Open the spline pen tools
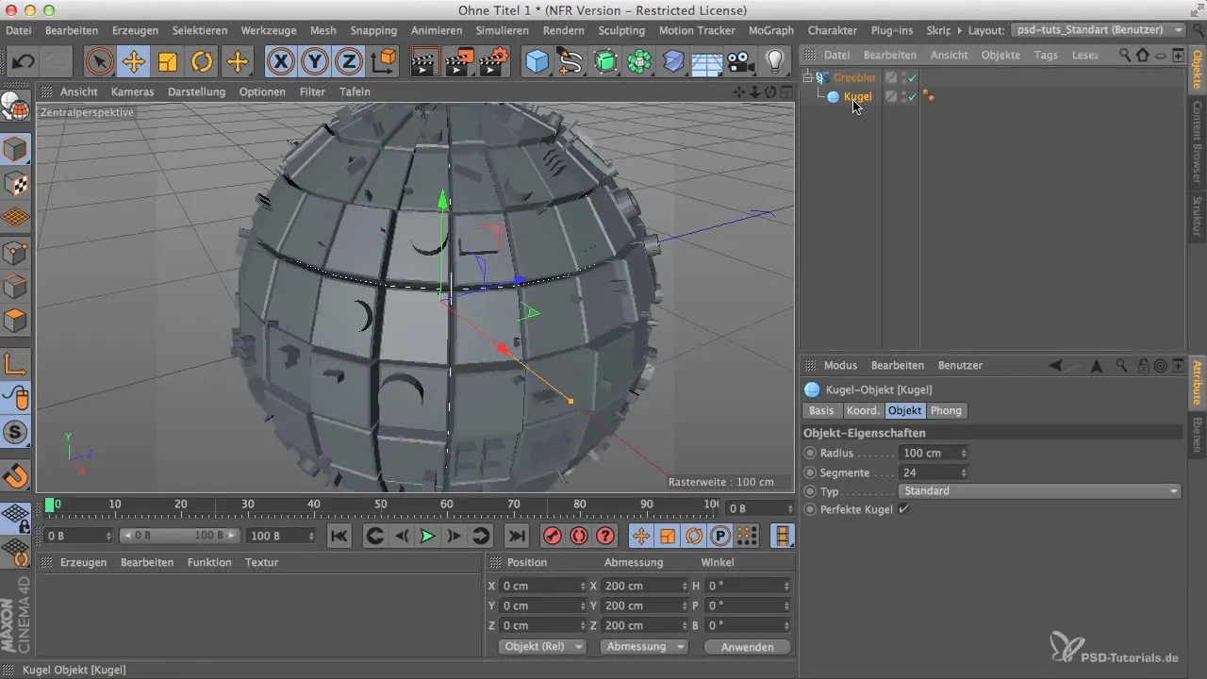1207x679 pixels. [x=570, y=62]
